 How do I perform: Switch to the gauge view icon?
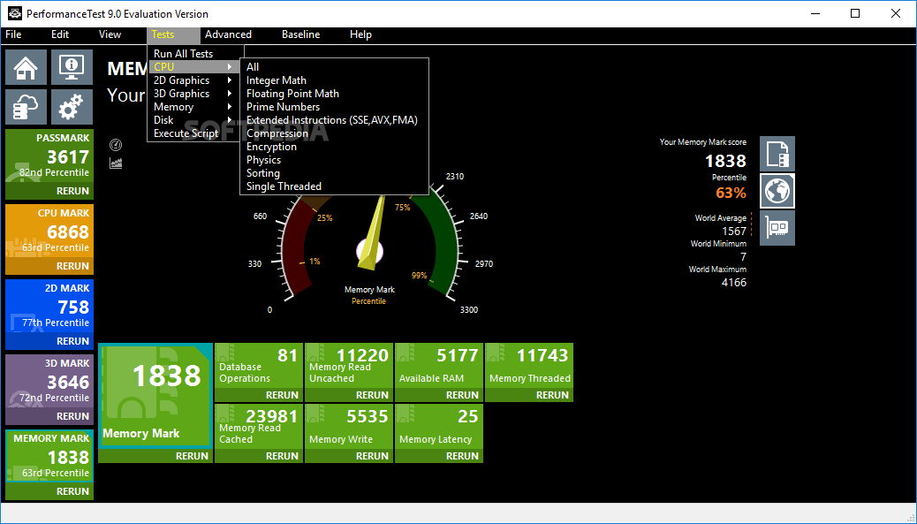116,145
